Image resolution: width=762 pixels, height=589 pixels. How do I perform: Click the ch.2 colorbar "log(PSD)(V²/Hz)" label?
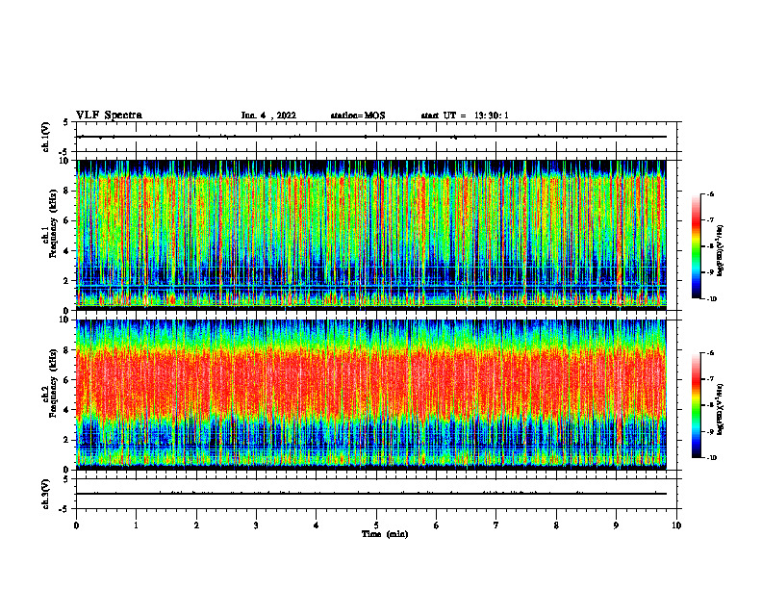(720, 408)
